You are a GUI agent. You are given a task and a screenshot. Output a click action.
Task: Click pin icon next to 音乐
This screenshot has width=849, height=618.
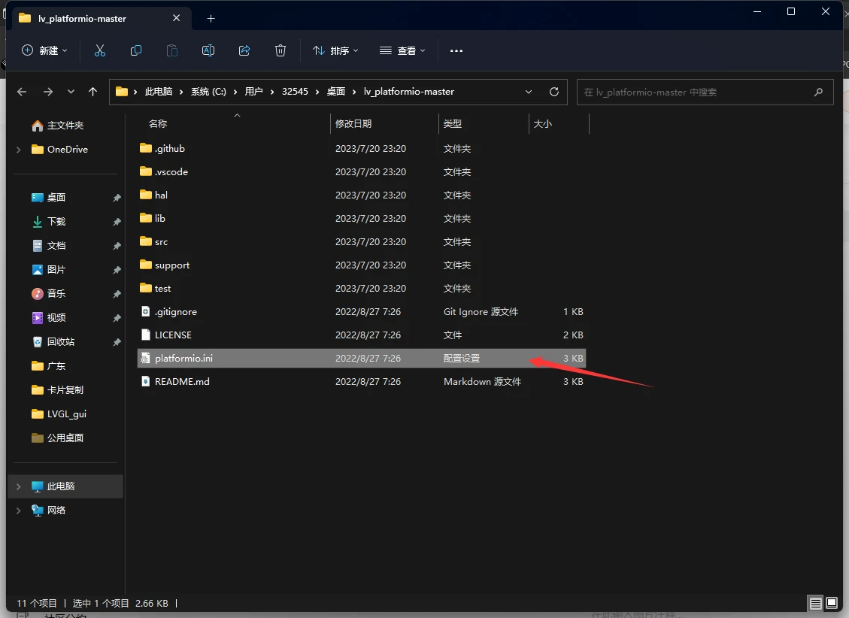pyautogui.click(x=117, y=294)
